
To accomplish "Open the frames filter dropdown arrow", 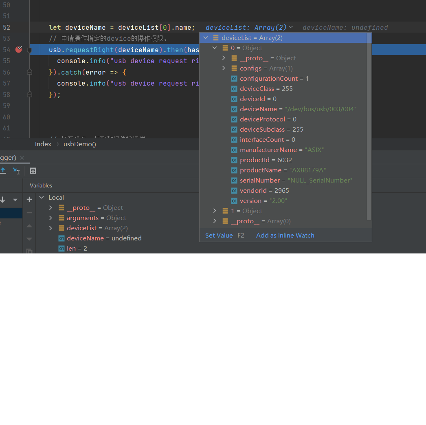I will click(x=15, y=200).
